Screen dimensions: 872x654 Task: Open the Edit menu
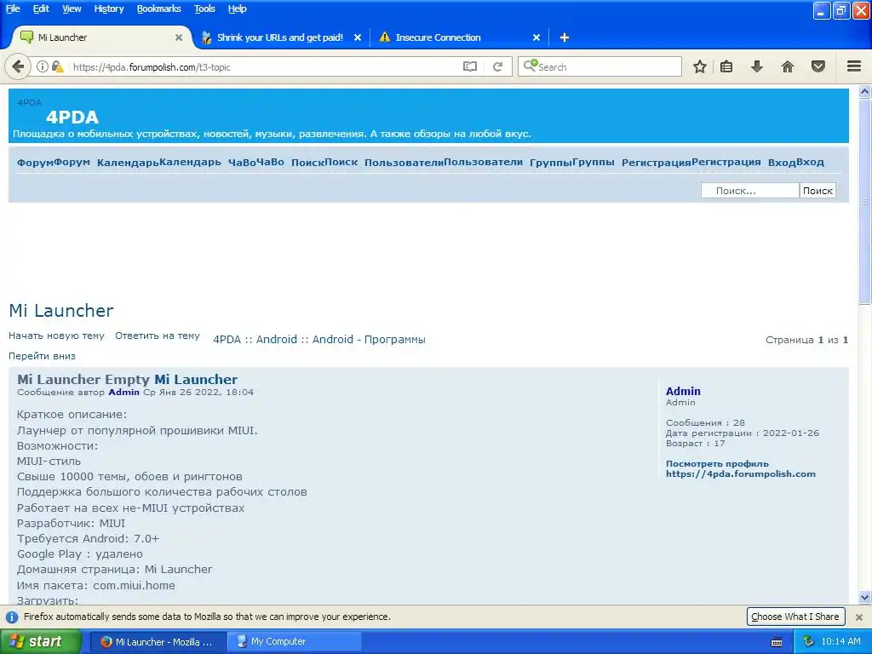tap(41, 9)
